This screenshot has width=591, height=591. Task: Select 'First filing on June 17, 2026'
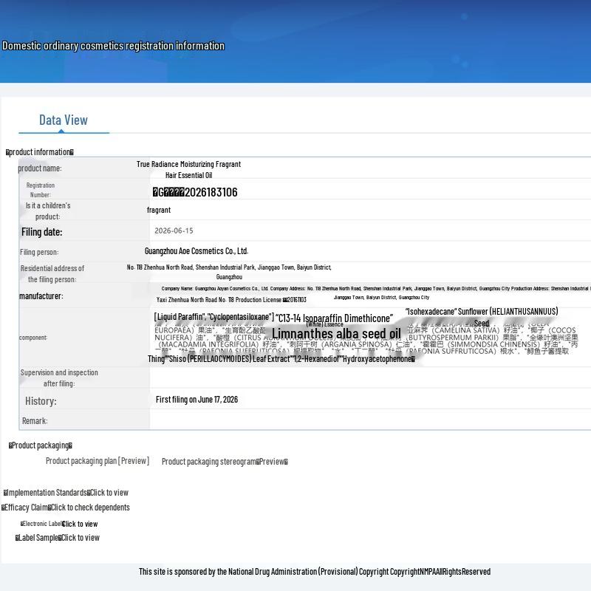pyautogui.click(x=197, y=400)
